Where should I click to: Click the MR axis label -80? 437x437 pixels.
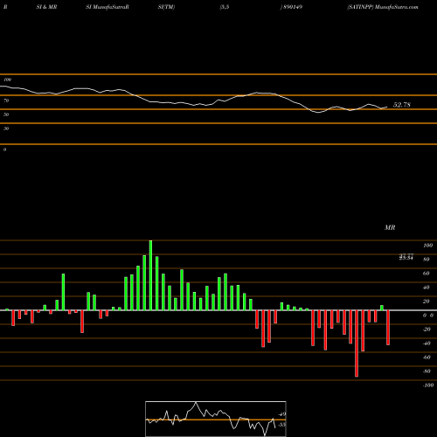point(427,371)
